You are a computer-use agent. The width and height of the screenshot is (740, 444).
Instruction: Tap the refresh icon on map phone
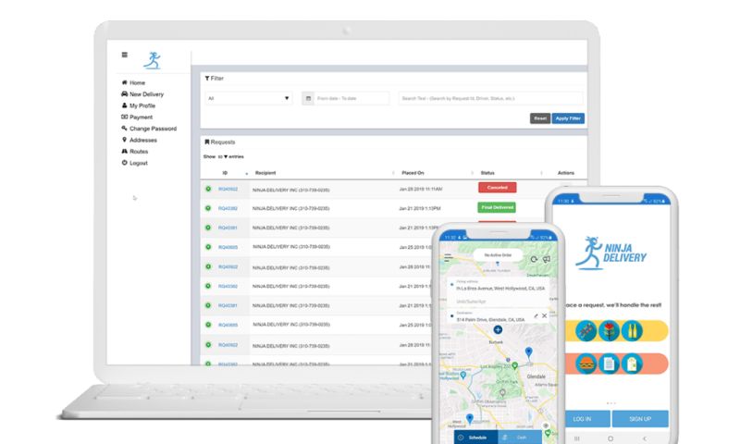coord(534,260)
